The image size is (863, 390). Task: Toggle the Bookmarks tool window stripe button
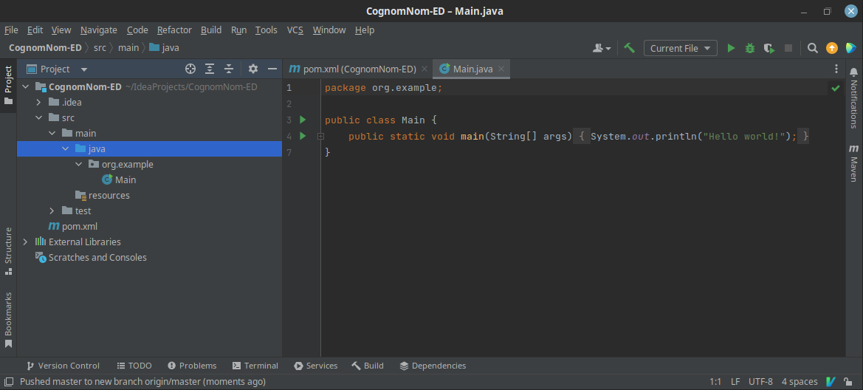(x=8, y=320)
